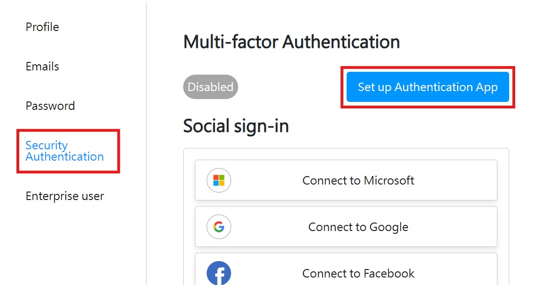Click the Social sign-in heading
Viewport: 550px width, 285px height.
(236, 126)
